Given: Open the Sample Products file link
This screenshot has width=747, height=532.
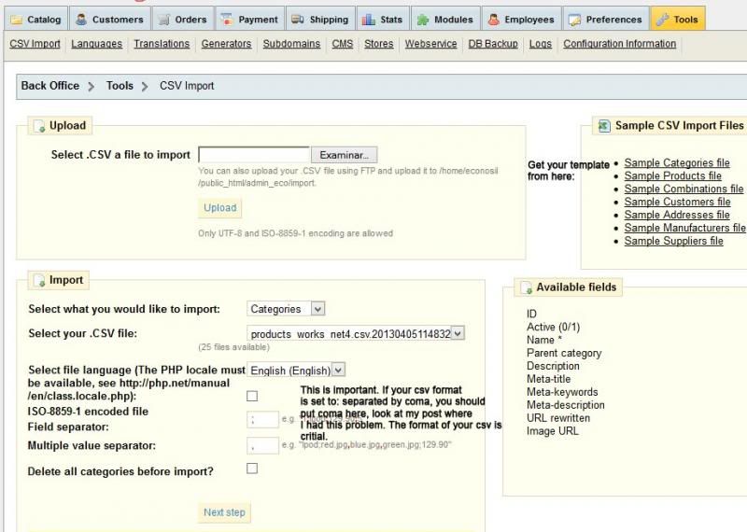Looking at the screenshot, I should 672,175.
